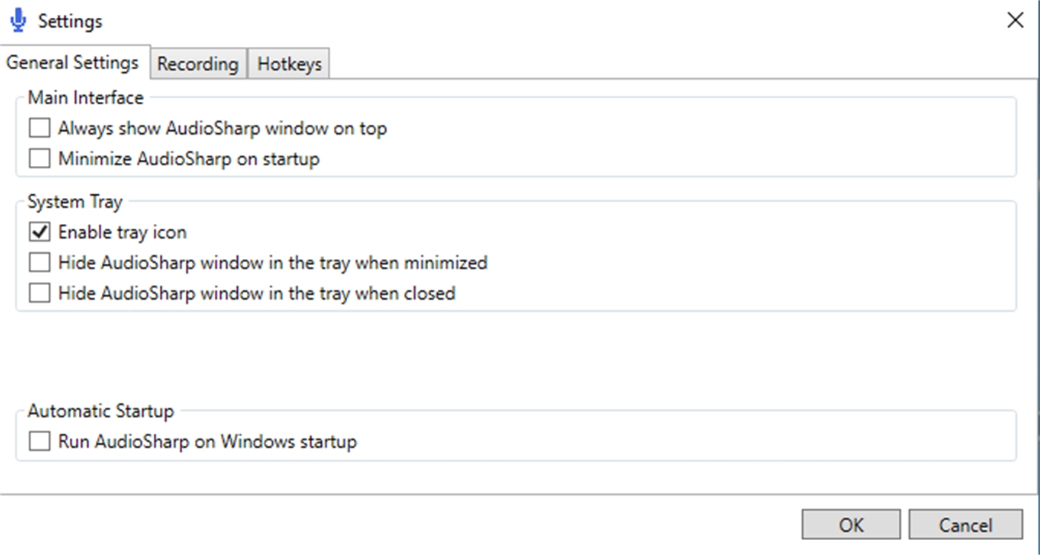Check Hide in tray when minimized box
The image size is (1040, 555).
39,263
